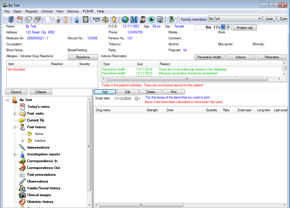Select Immunisations syringe item
This screenshot has height=208, width=290.
38,147
